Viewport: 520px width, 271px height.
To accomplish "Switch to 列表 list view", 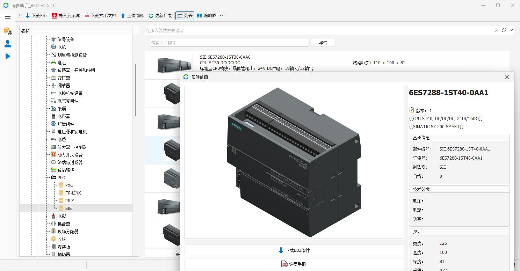I will [185, 16].
